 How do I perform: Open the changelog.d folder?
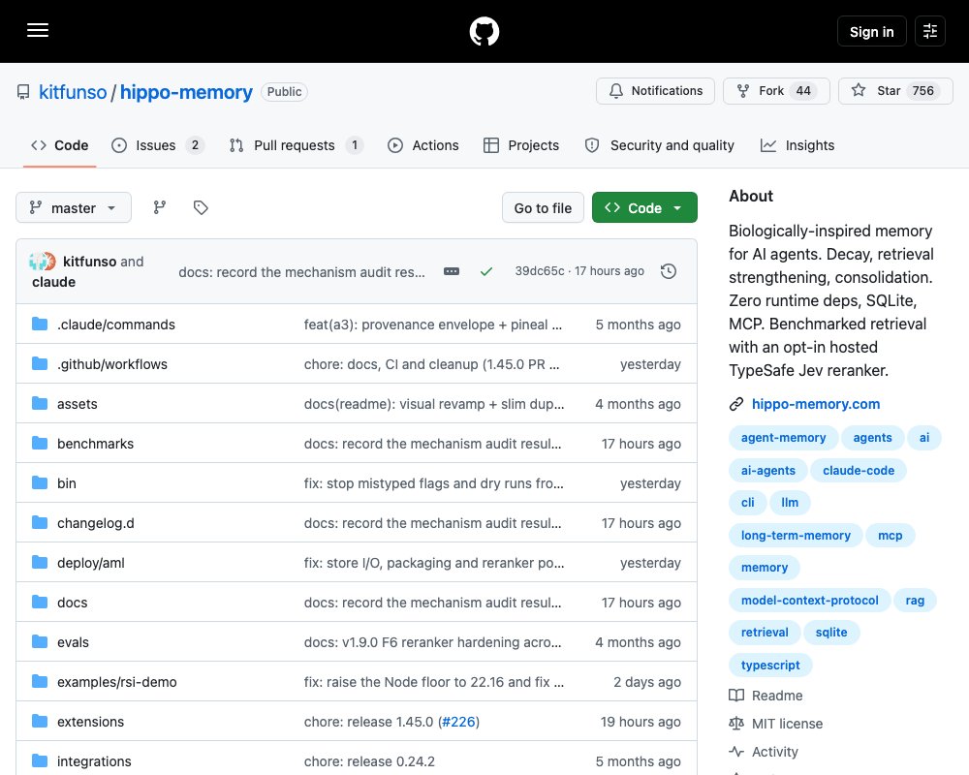96,523
